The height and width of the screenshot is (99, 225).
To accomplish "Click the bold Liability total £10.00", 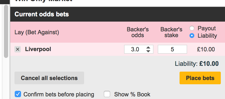I will point(209,63).
